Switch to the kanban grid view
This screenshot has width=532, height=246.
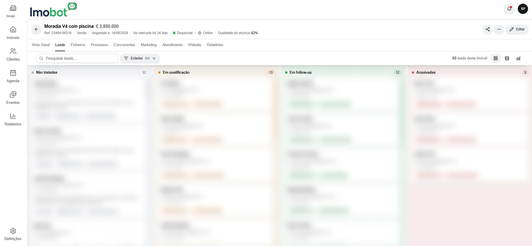click(496, 58)
